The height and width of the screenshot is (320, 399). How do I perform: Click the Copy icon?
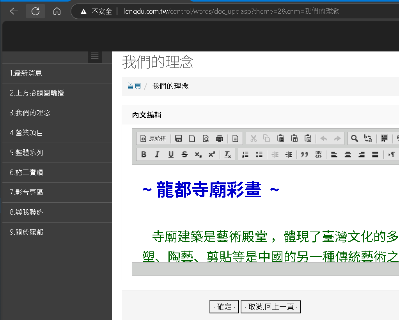point(267,138)
